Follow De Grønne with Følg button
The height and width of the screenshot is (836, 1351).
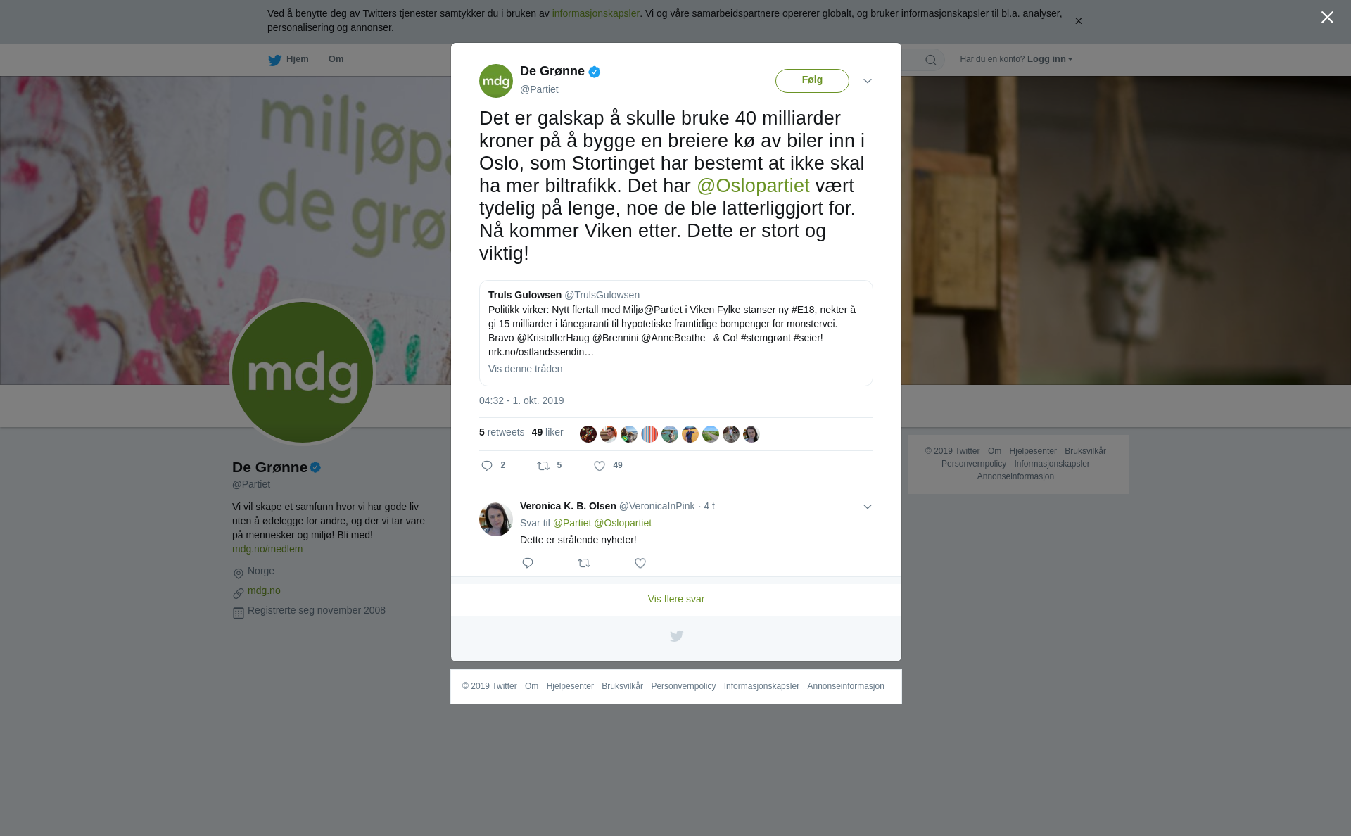pos(812,81)
